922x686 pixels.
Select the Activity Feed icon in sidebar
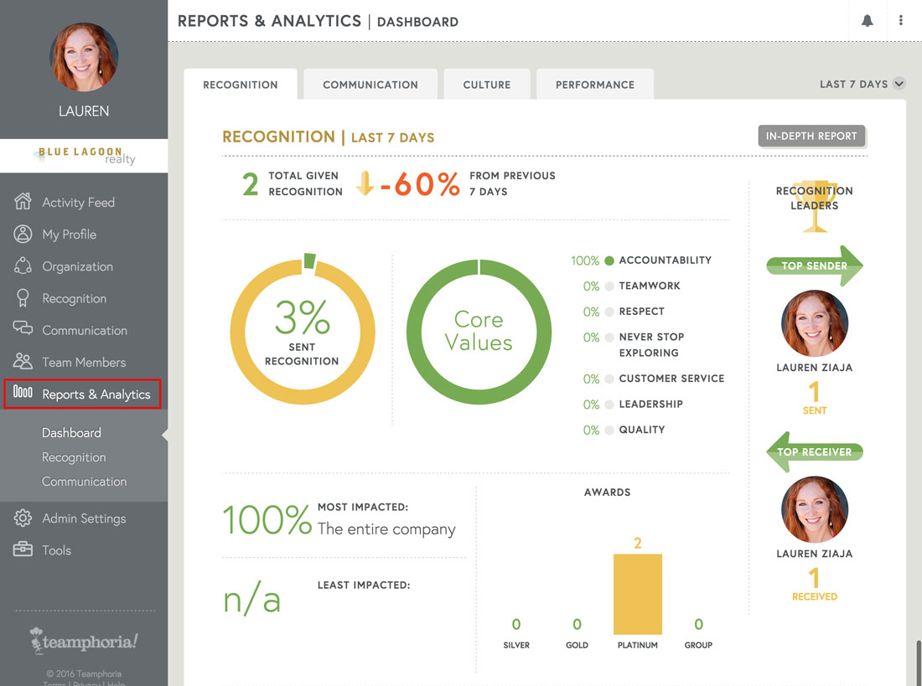click(x=24, y=202)
